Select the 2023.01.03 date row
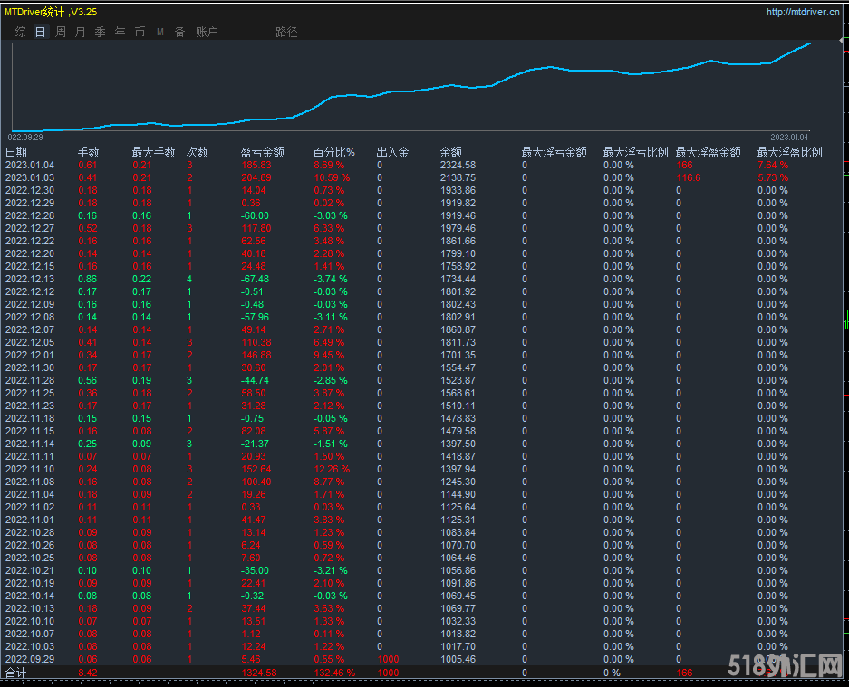This screenshot has height=687, width=849. point(30,178)
